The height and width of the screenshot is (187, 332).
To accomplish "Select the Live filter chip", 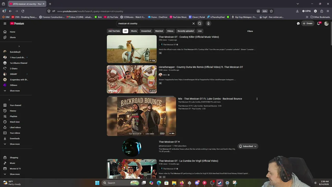I will point(200,31).
